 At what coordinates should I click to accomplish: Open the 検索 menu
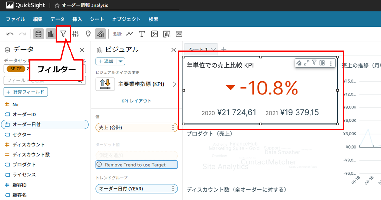point(153,19)
